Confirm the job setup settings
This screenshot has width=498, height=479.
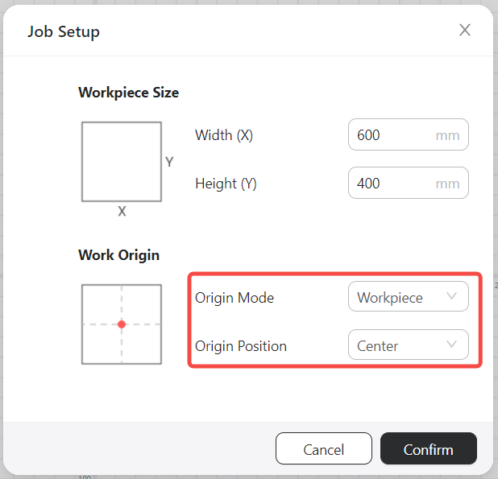[x=429, y=448]
